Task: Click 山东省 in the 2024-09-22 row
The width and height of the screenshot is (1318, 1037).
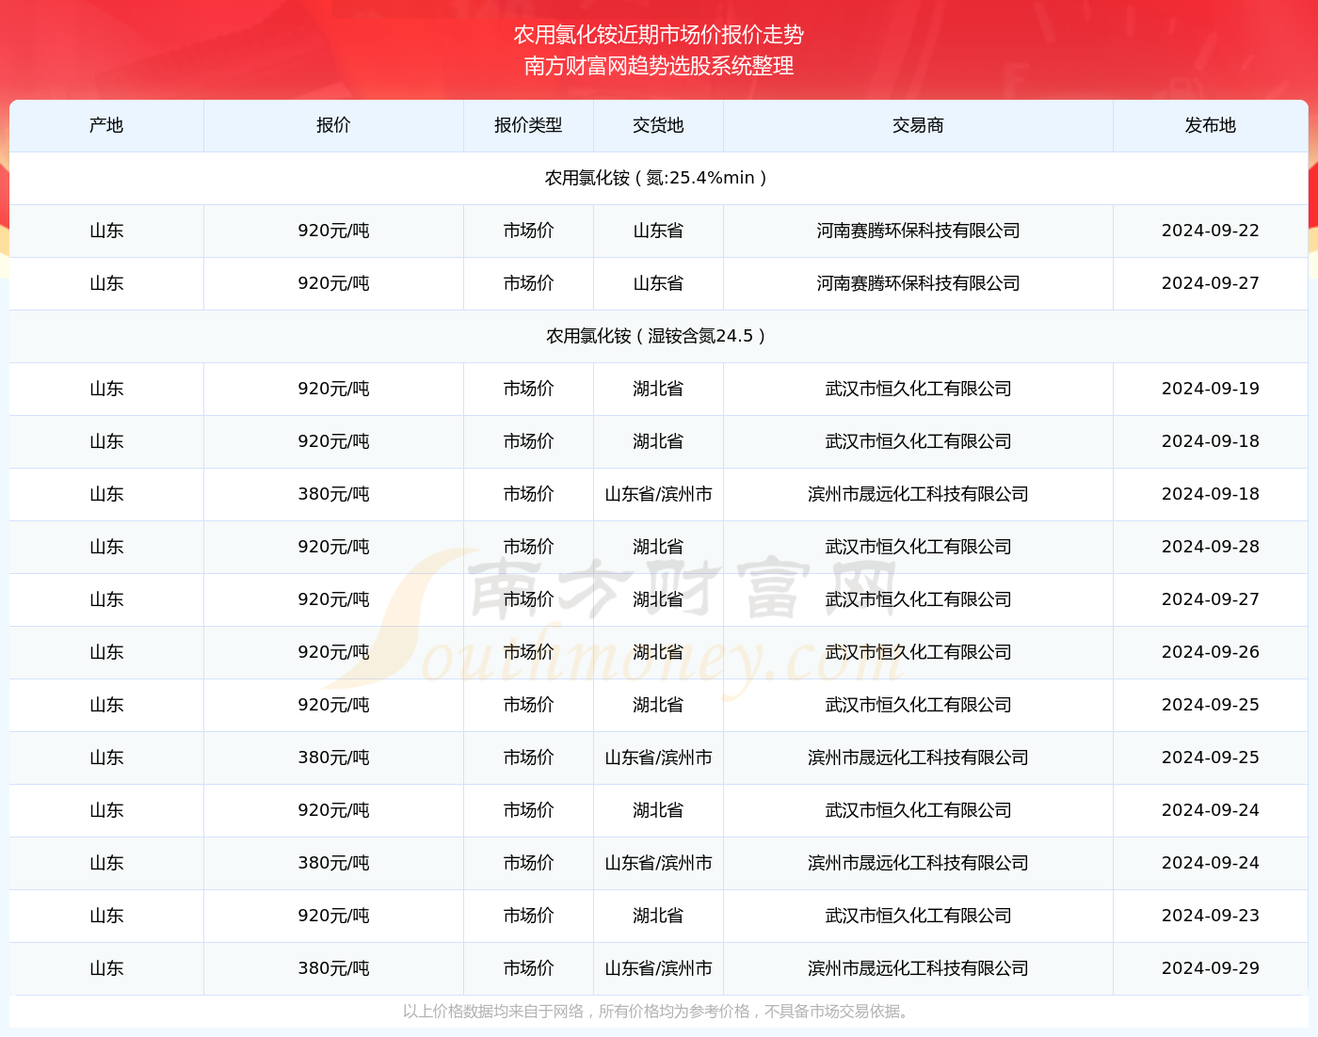Action: (658, 231)
